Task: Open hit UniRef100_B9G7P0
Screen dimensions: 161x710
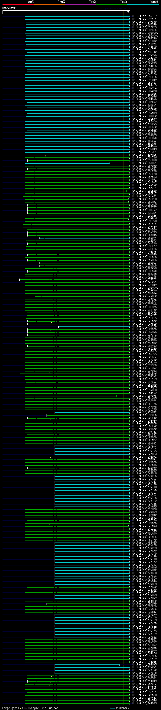Action: point(144,38)
